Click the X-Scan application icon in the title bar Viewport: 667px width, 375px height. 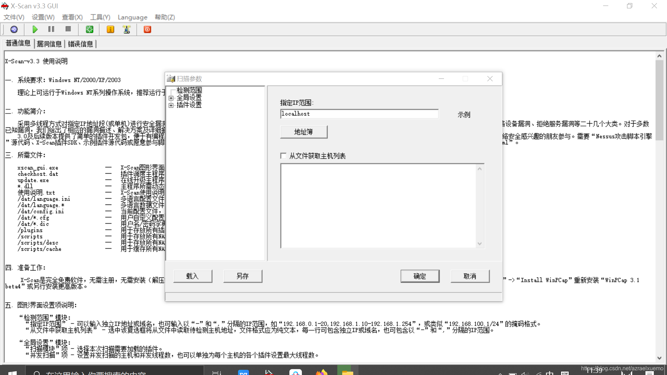[5, 6]
